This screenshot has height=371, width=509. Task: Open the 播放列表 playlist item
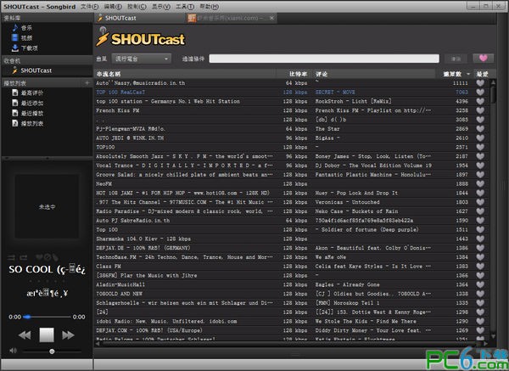(32, 123)
